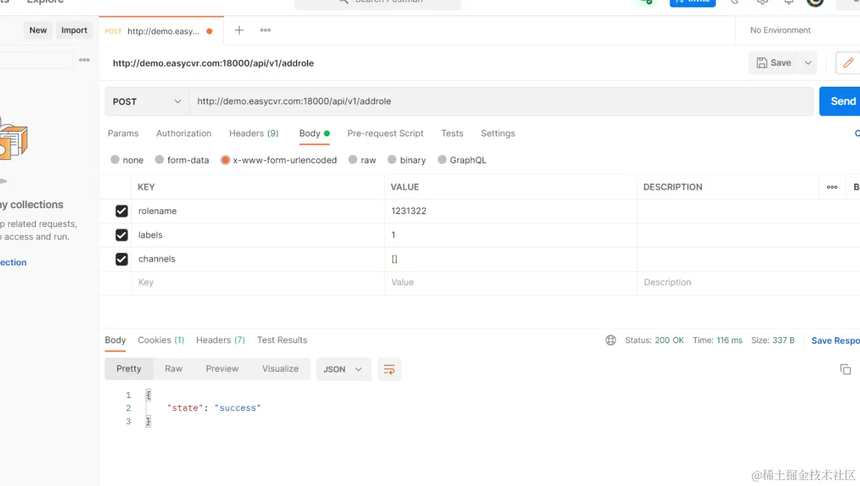Click the blue Send button

click(x=841, y=101)
